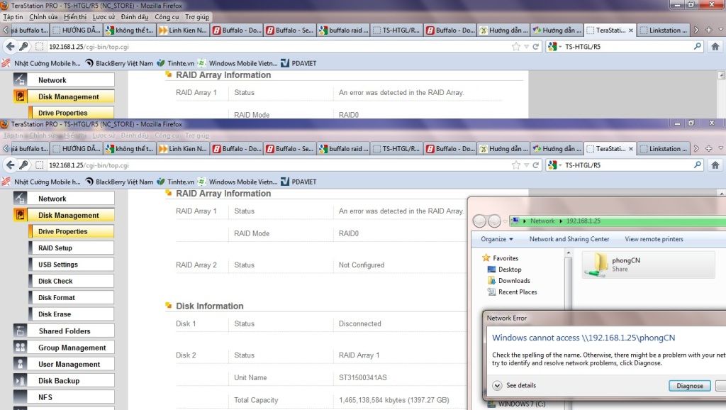
Task: Open the PDAVIET bookmark in lower Firefox
Action: tap(298, 182)
